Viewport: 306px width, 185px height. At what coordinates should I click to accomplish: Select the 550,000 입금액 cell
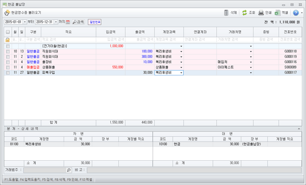tap(111, 67)
